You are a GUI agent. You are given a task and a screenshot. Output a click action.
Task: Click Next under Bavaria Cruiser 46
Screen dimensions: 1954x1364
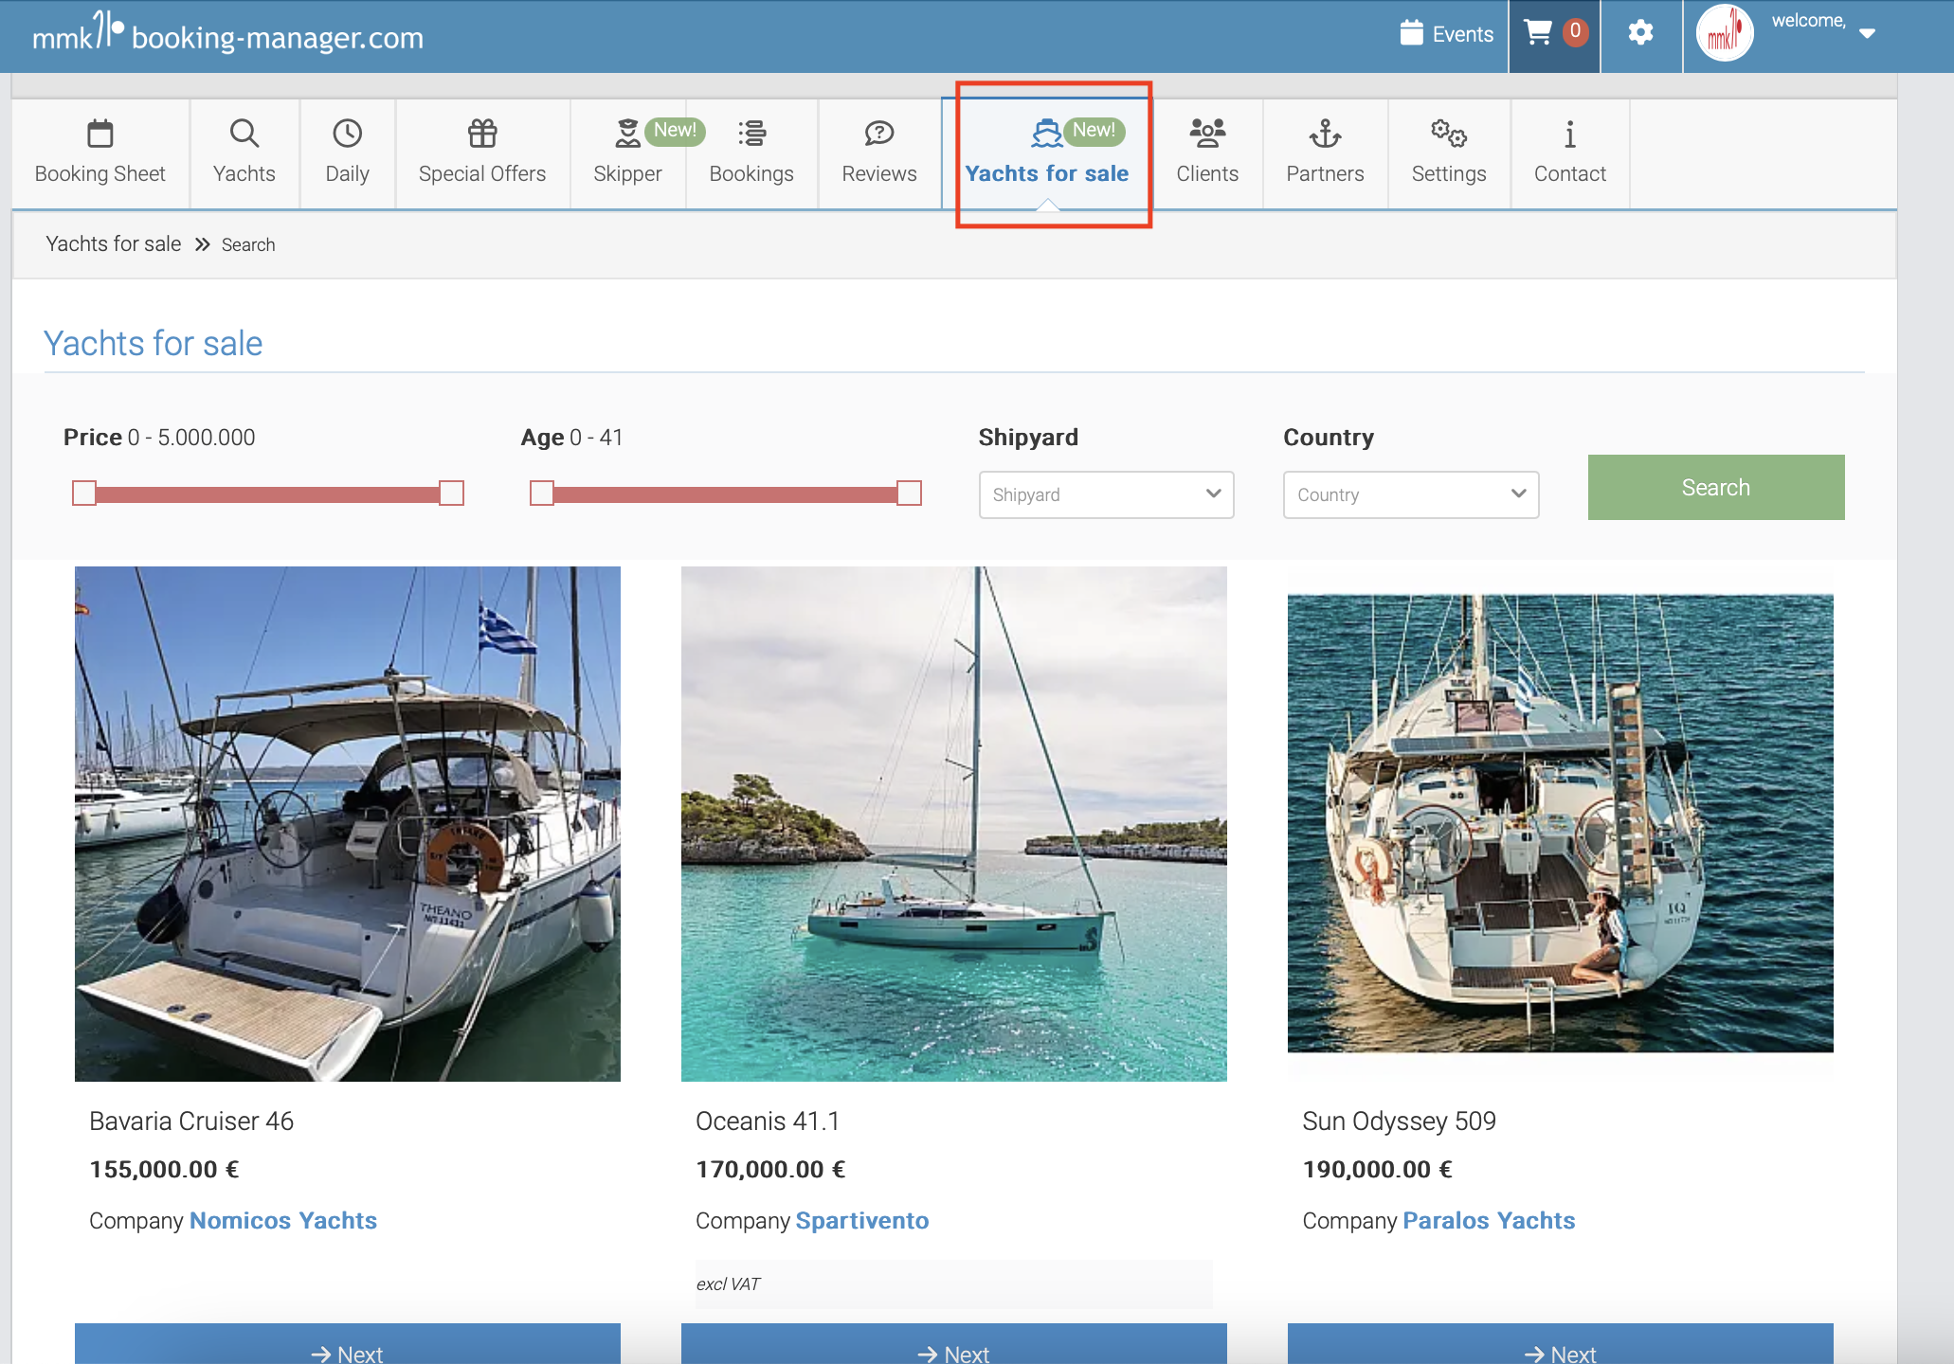pyautogui.click(x=348, y=1346)
